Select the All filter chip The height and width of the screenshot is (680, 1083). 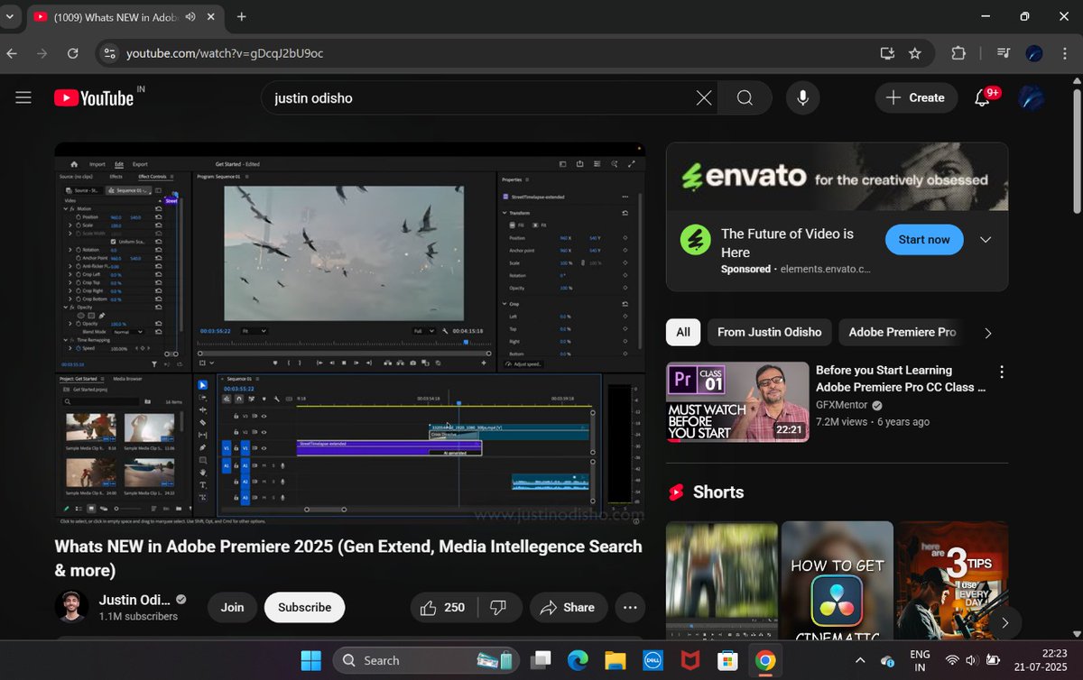tap(683, 332)
